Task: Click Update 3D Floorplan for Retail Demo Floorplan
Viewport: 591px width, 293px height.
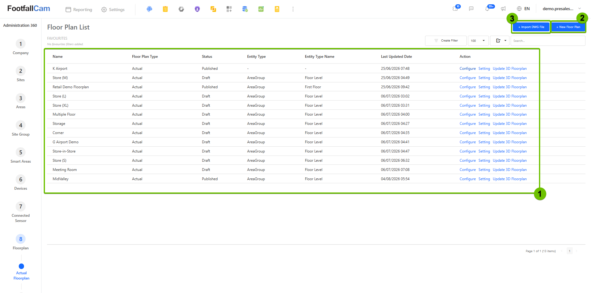Action: point(510,87)
